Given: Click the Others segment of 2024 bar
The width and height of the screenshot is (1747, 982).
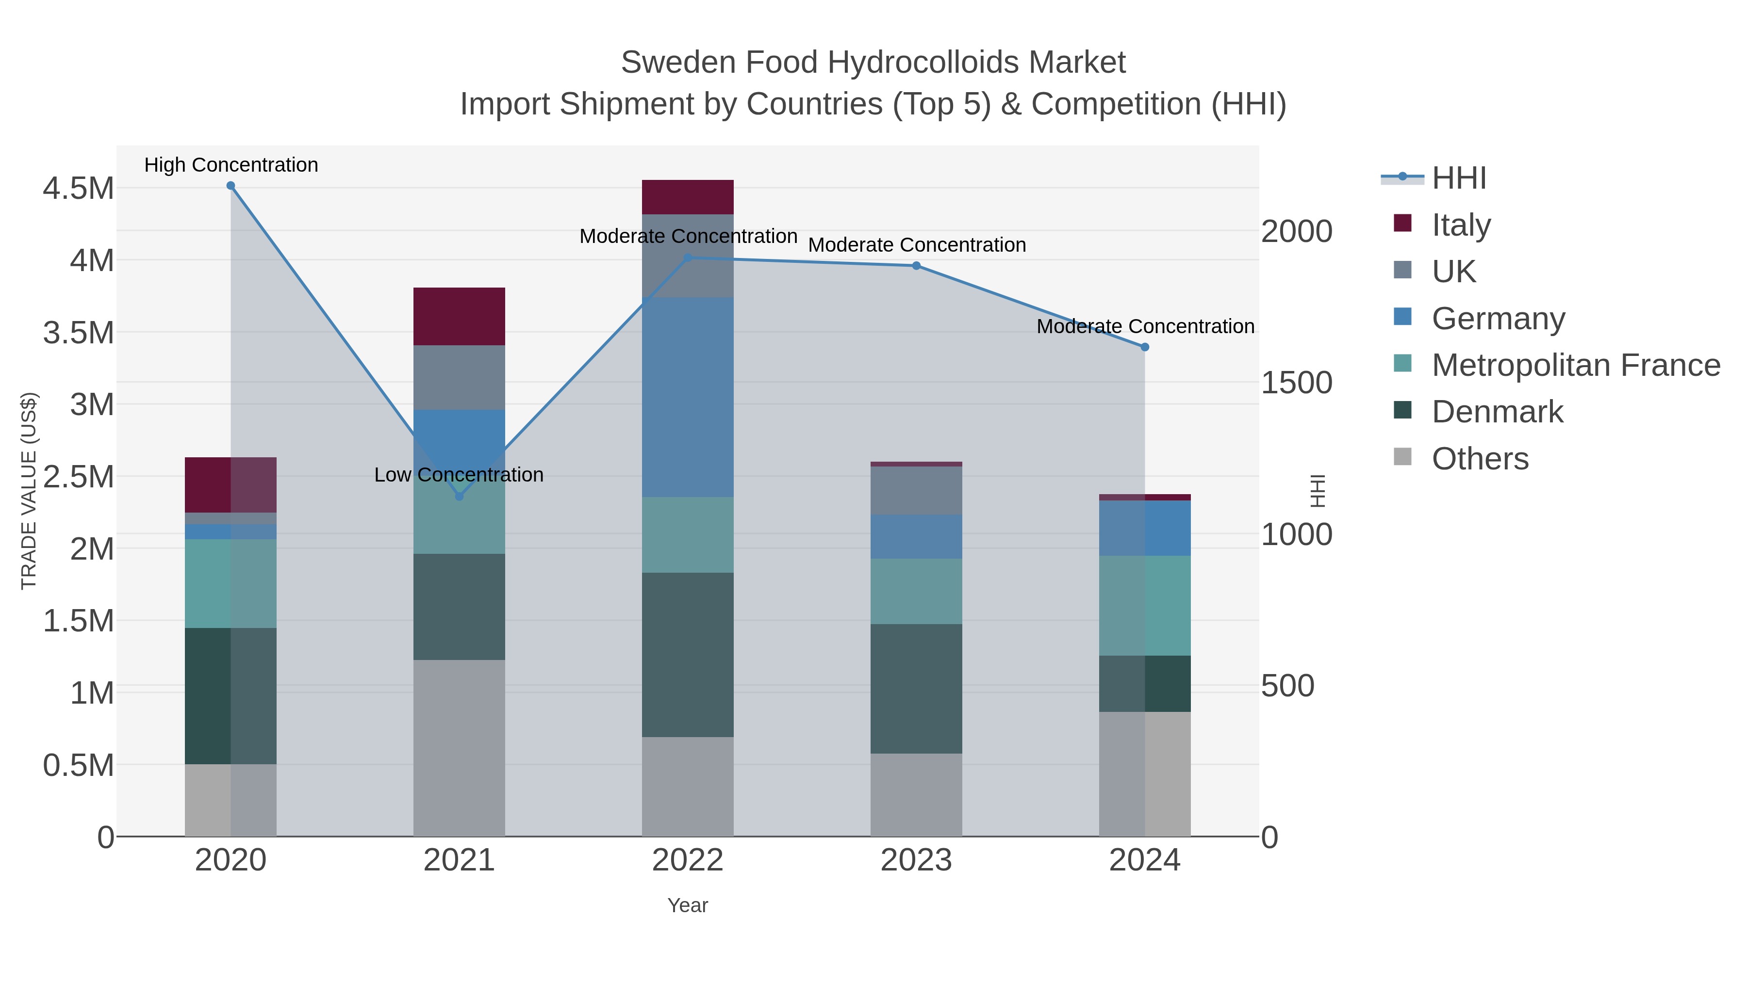Looking at the screenshot, I should [1145, 774].
